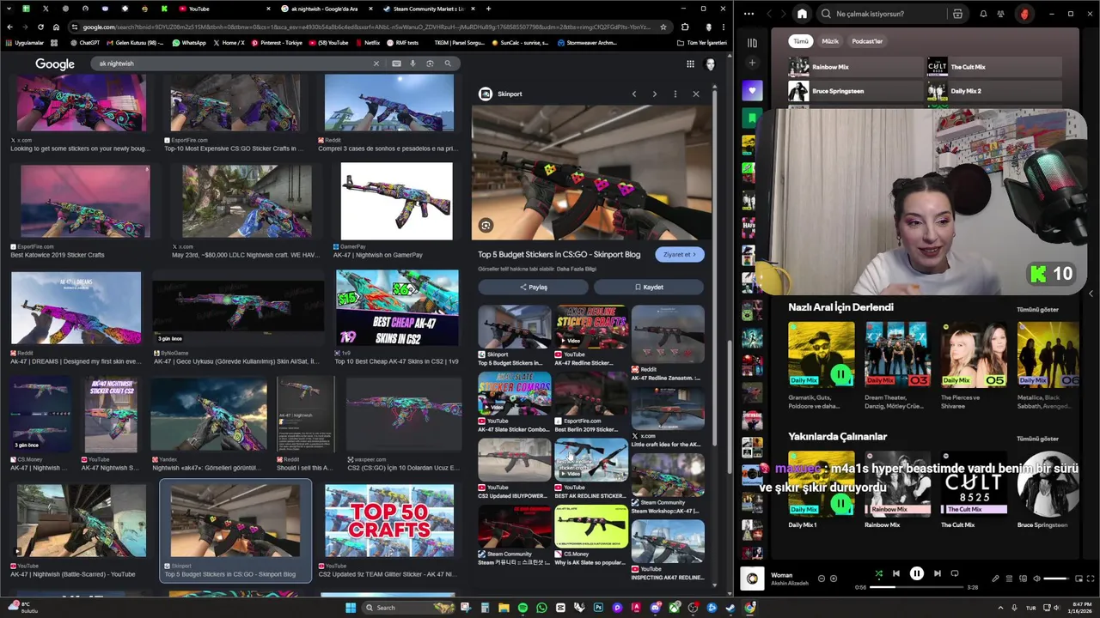Click the Google logo

(55, 64)
